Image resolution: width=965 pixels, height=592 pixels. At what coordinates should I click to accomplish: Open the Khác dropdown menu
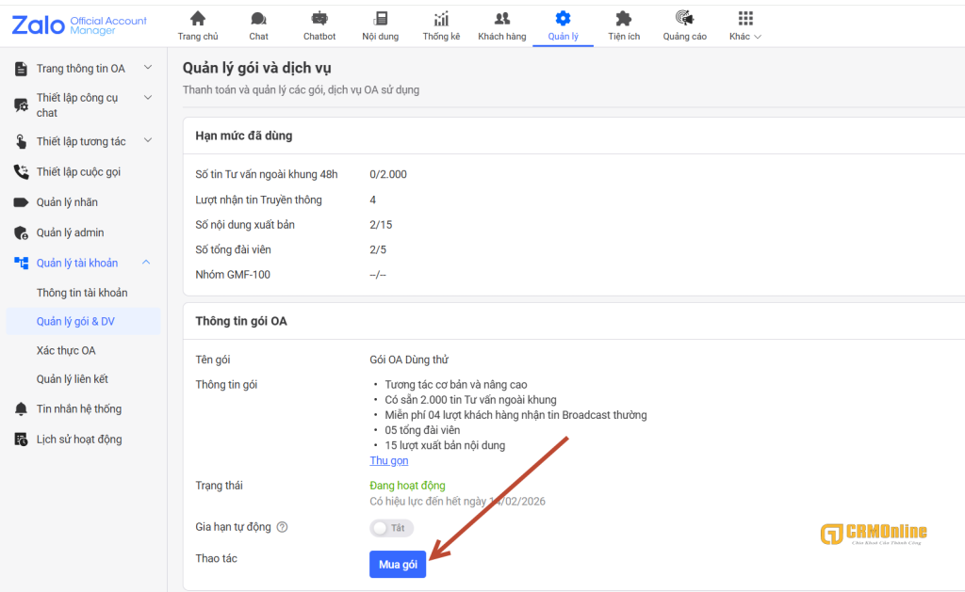click(745, 24)
